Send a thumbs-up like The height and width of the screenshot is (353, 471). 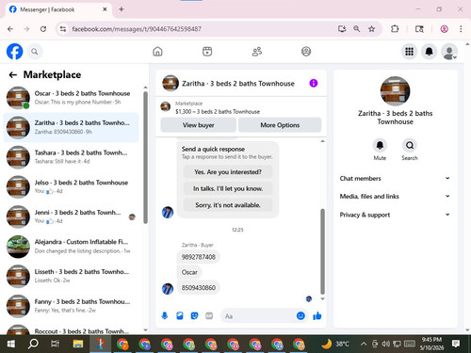pos(317,315)
